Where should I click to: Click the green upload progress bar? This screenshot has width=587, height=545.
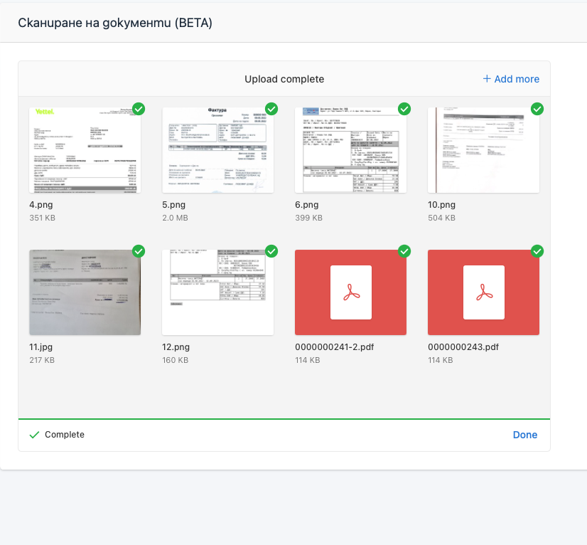point(284,418)
